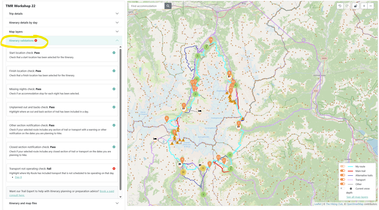Expand the Trip details section
Viewport: 379px width, 210px height.
[x=64, y=14]
